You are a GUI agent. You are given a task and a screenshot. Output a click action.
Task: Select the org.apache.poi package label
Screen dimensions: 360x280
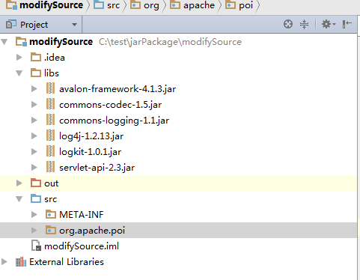point(92,231)
